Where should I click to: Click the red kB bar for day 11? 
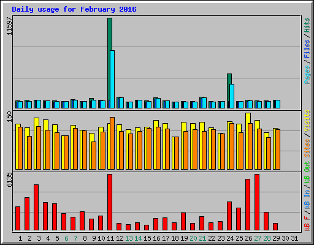tap(110, 202)
